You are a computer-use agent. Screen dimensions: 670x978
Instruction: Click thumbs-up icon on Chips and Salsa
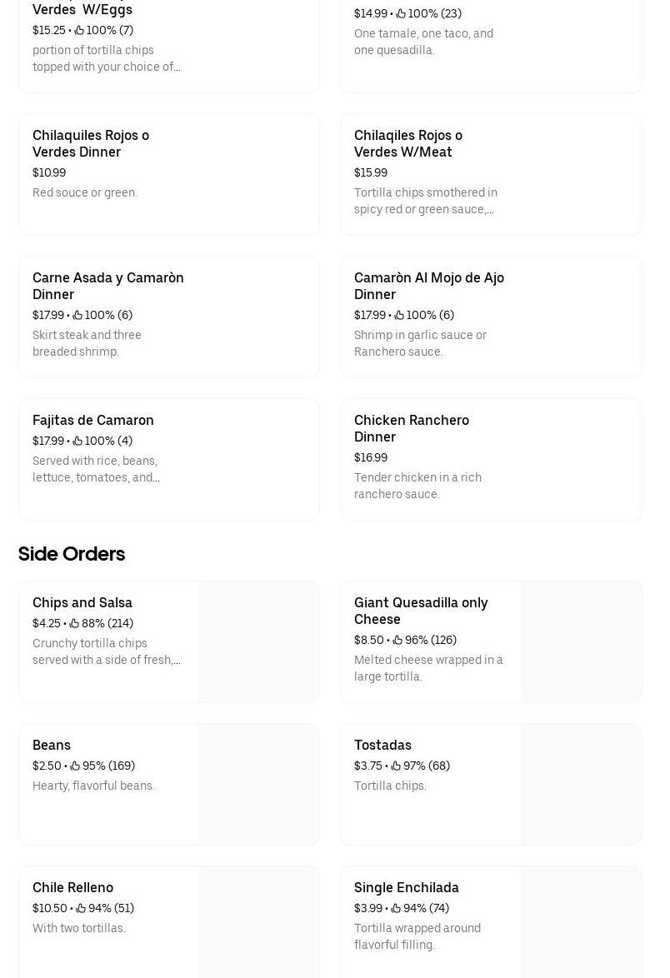click(x=74, y=623)
